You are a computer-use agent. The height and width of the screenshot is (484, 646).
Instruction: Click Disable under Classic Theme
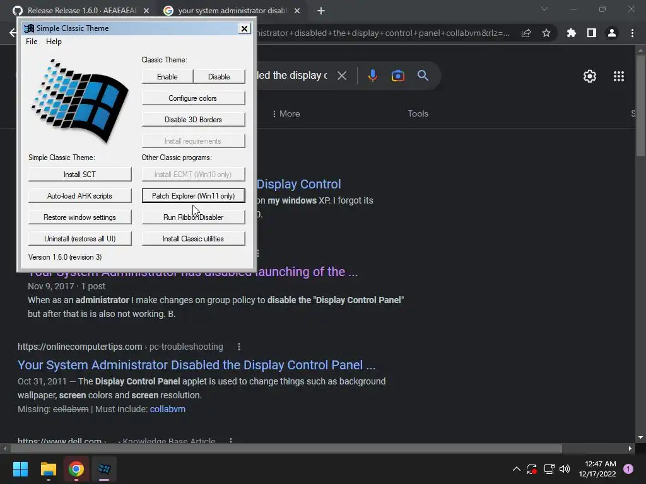coord(219,76)
